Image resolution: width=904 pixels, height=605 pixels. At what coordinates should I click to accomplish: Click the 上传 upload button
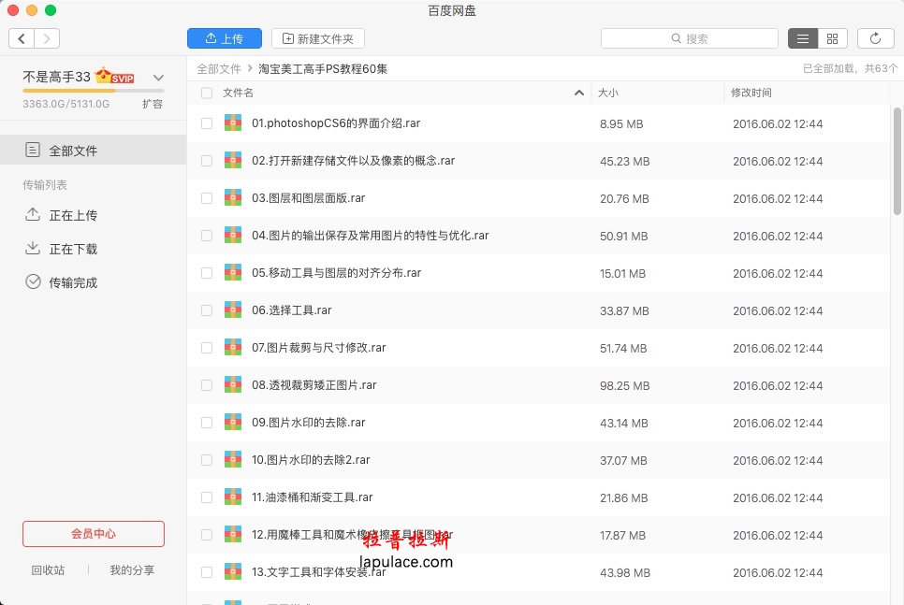[x=225, y=38]
